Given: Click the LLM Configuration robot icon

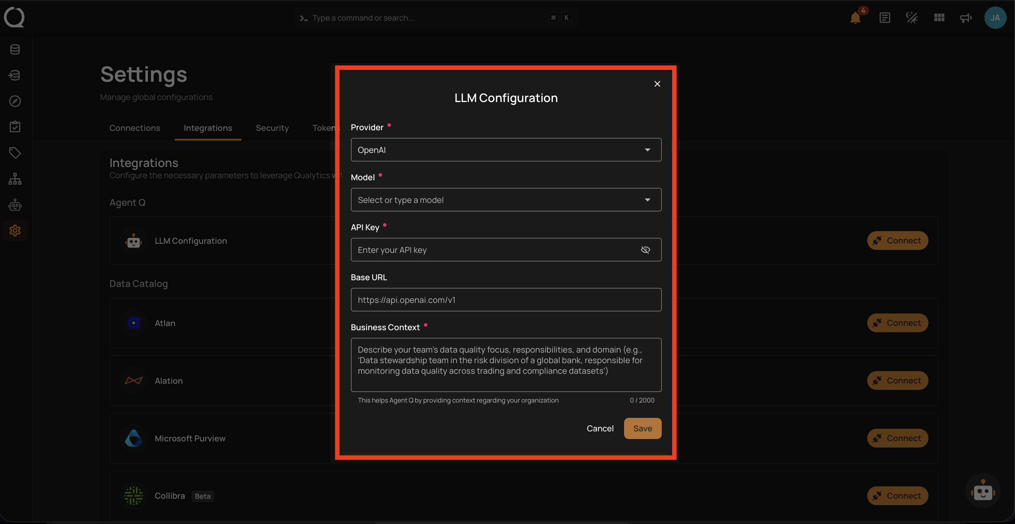Looking at the screenshot, I should coord(134,241).
